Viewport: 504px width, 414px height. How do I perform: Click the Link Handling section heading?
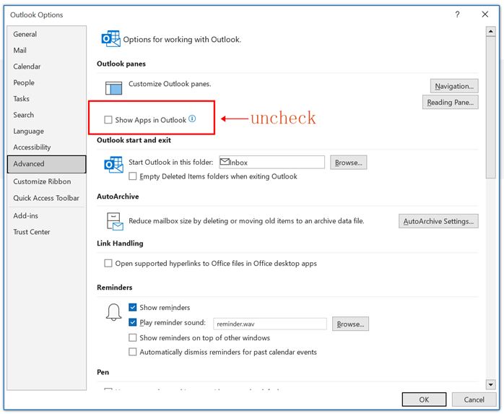(120, 243)
